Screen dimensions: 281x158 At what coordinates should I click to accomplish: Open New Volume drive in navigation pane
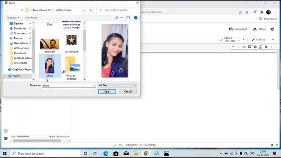coord(21,43)
